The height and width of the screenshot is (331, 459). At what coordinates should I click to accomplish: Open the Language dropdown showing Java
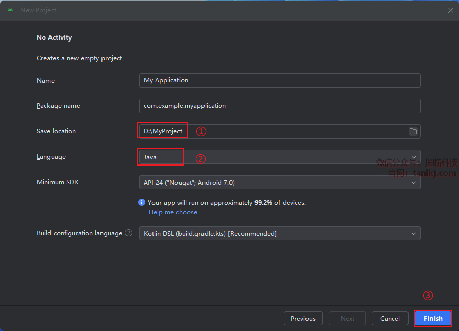tap(279, 157)
